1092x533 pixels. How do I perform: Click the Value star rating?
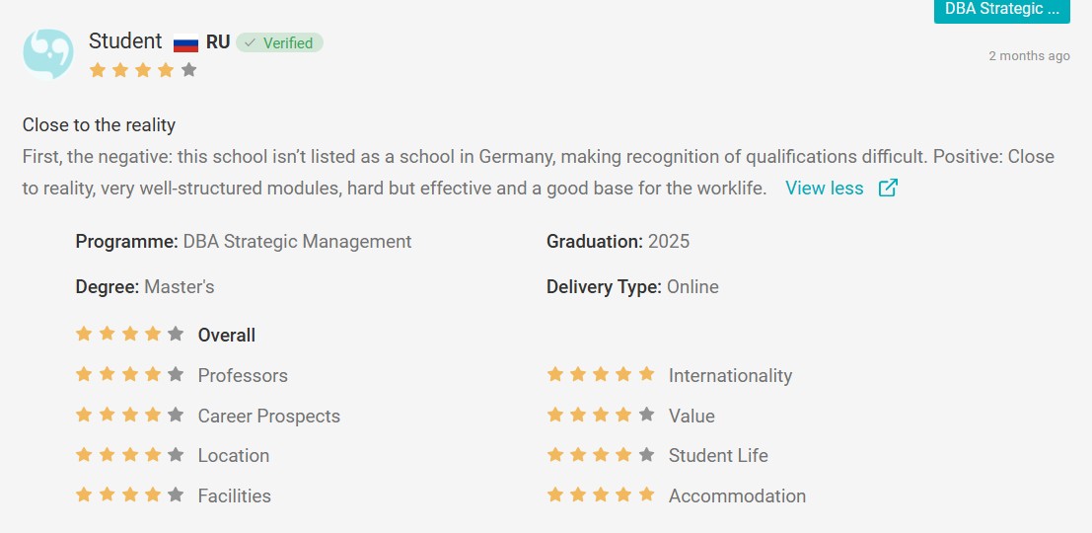pyautogui.click(x=601, y=415)
